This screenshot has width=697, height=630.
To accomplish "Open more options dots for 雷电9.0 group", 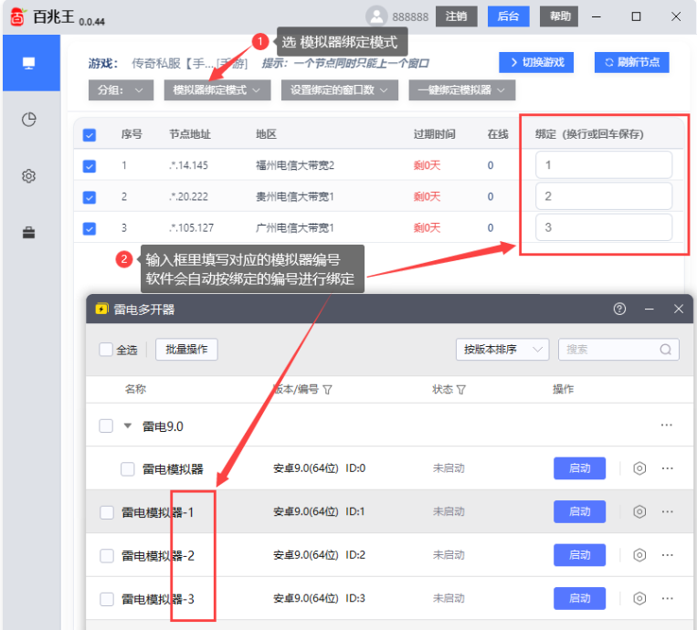I will 666,425.
